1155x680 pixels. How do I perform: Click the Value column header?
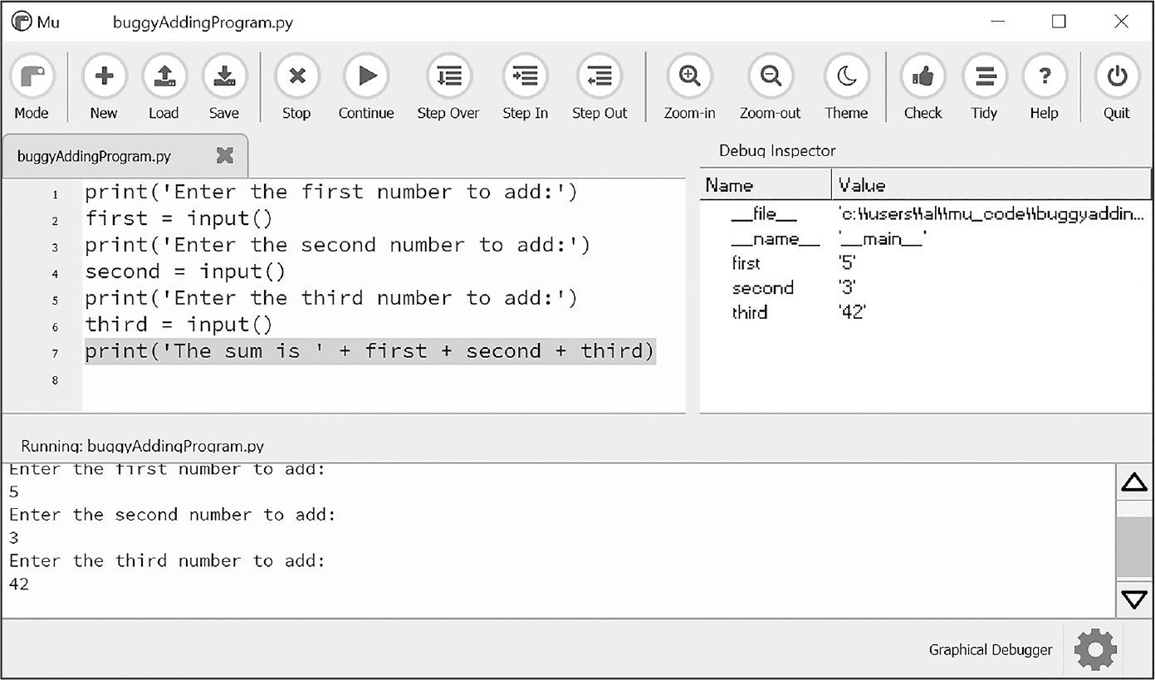tap(991, 185)
